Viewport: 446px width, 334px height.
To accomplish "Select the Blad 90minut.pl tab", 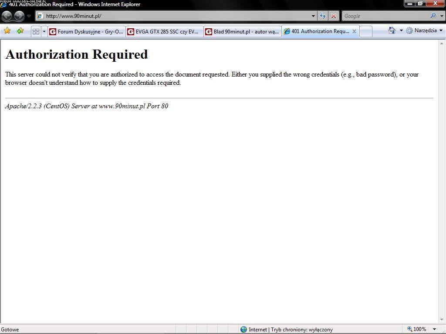I will tap(243, 31).
